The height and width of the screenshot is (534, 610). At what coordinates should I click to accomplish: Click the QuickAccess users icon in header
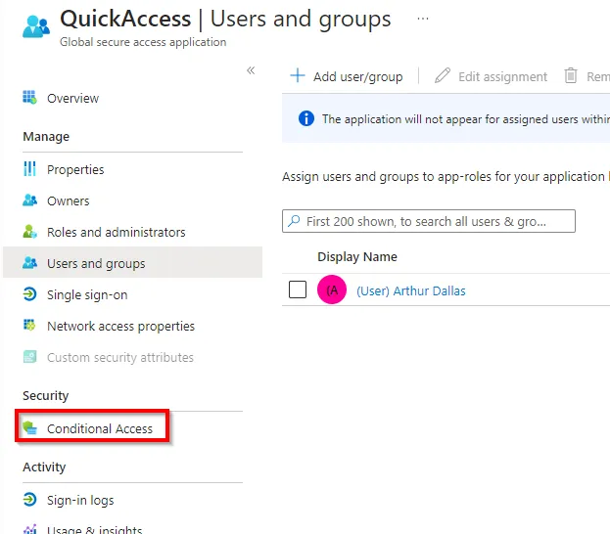(36, 26)
